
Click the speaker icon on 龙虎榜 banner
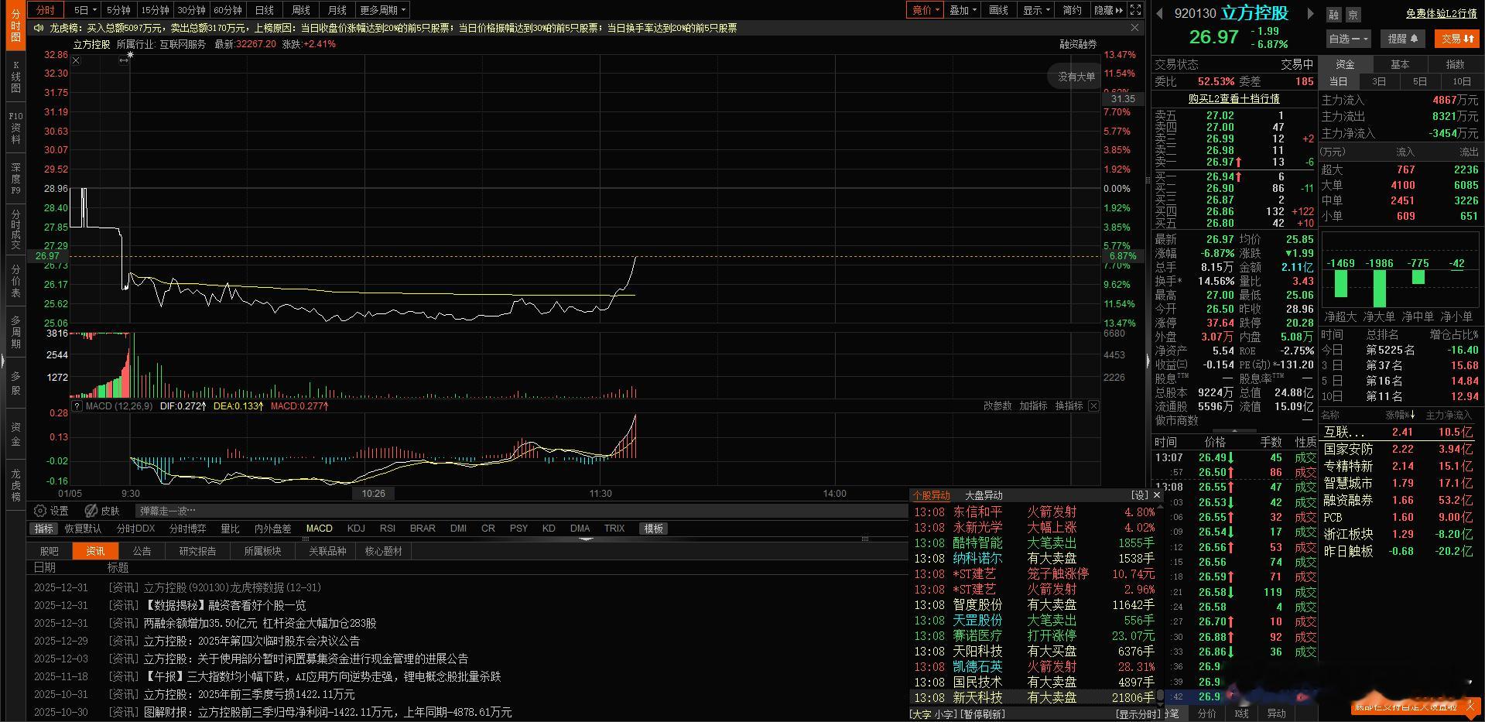(x=39, y=28)
